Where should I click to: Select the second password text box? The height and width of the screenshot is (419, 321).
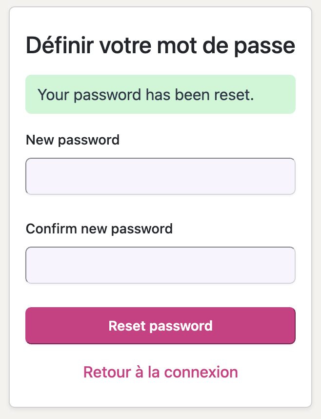(x=160, y=265)
